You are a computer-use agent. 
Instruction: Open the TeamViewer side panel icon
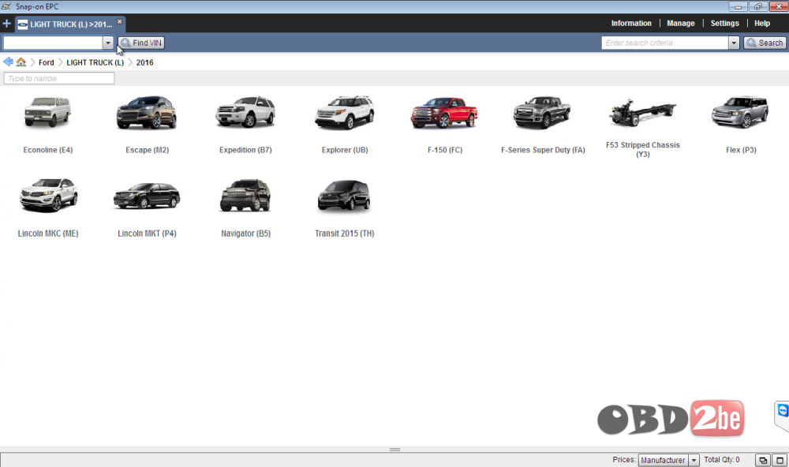tap(782, 413)
